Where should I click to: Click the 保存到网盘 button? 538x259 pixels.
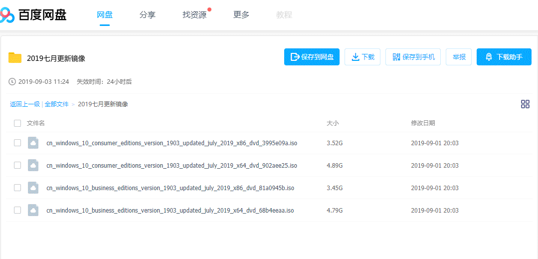coord(312,57)
